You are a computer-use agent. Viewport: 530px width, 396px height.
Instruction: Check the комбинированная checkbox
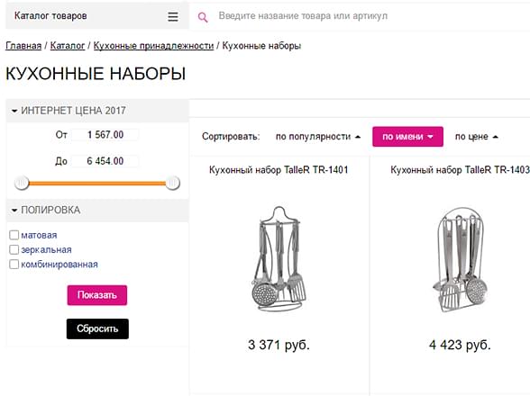pyautogui.click(x=14, y=265)
